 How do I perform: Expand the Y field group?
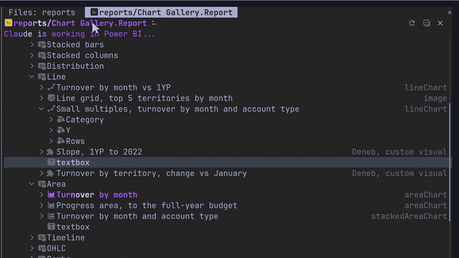click(x=51, y=131)
